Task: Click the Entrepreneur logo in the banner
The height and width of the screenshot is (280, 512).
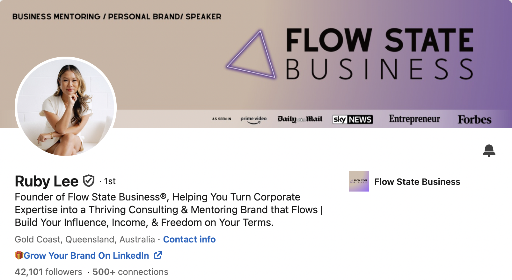Action: tap(414, 119)
